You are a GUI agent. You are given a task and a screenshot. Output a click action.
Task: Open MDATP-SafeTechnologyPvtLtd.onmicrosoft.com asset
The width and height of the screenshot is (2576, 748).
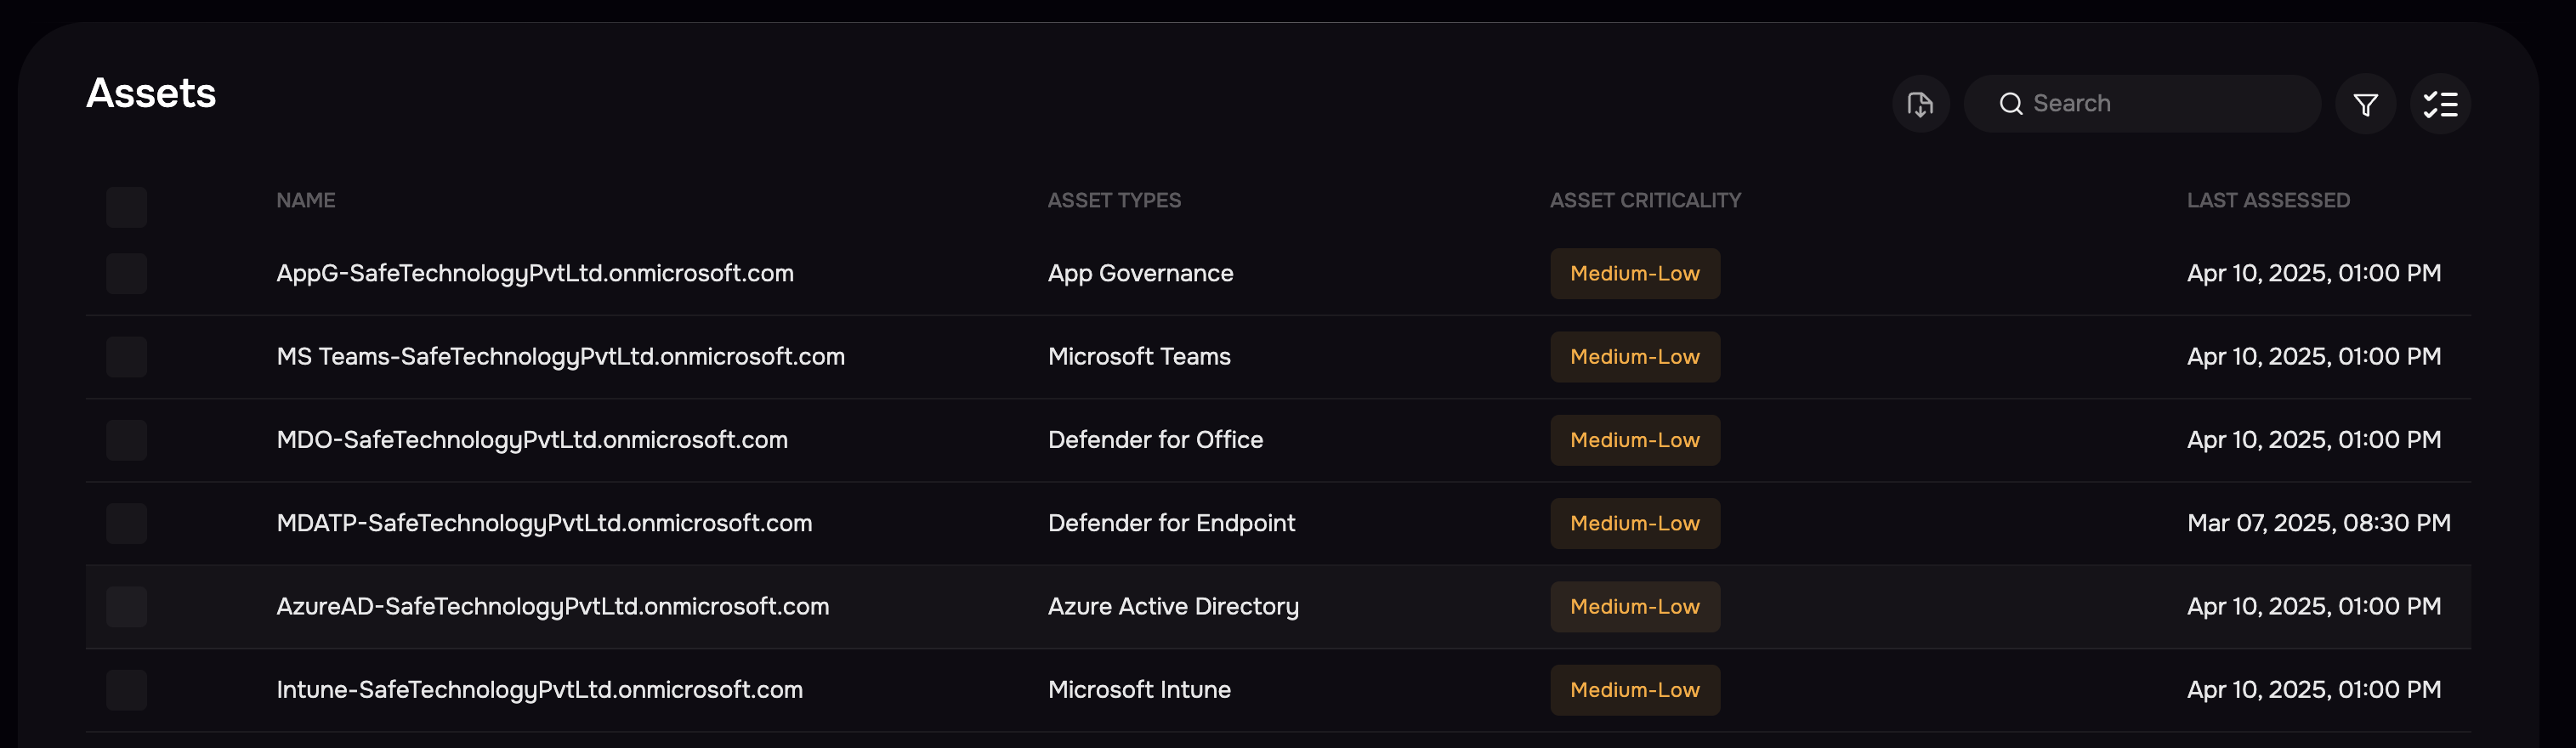coord(544,523)
